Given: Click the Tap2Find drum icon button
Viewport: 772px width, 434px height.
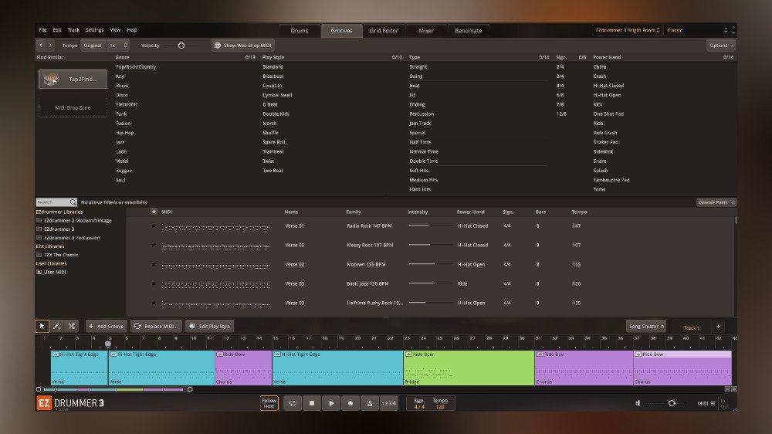Looking at the screenshot, I should (x=73, y=79).
